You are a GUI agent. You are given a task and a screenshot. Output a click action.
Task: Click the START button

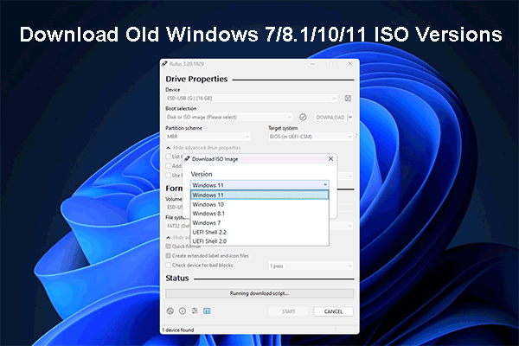pos(288,311)
